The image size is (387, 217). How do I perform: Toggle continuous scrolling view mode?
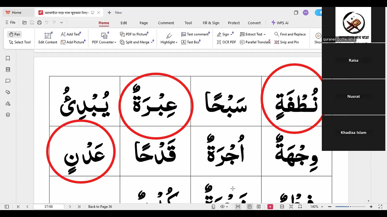[x=238, y=207]
